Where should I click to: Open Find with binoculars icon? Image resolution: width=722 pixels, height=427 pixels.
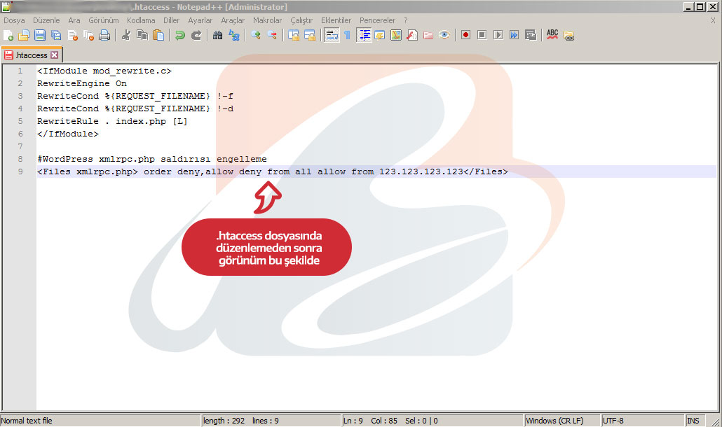tap(217, 36)
